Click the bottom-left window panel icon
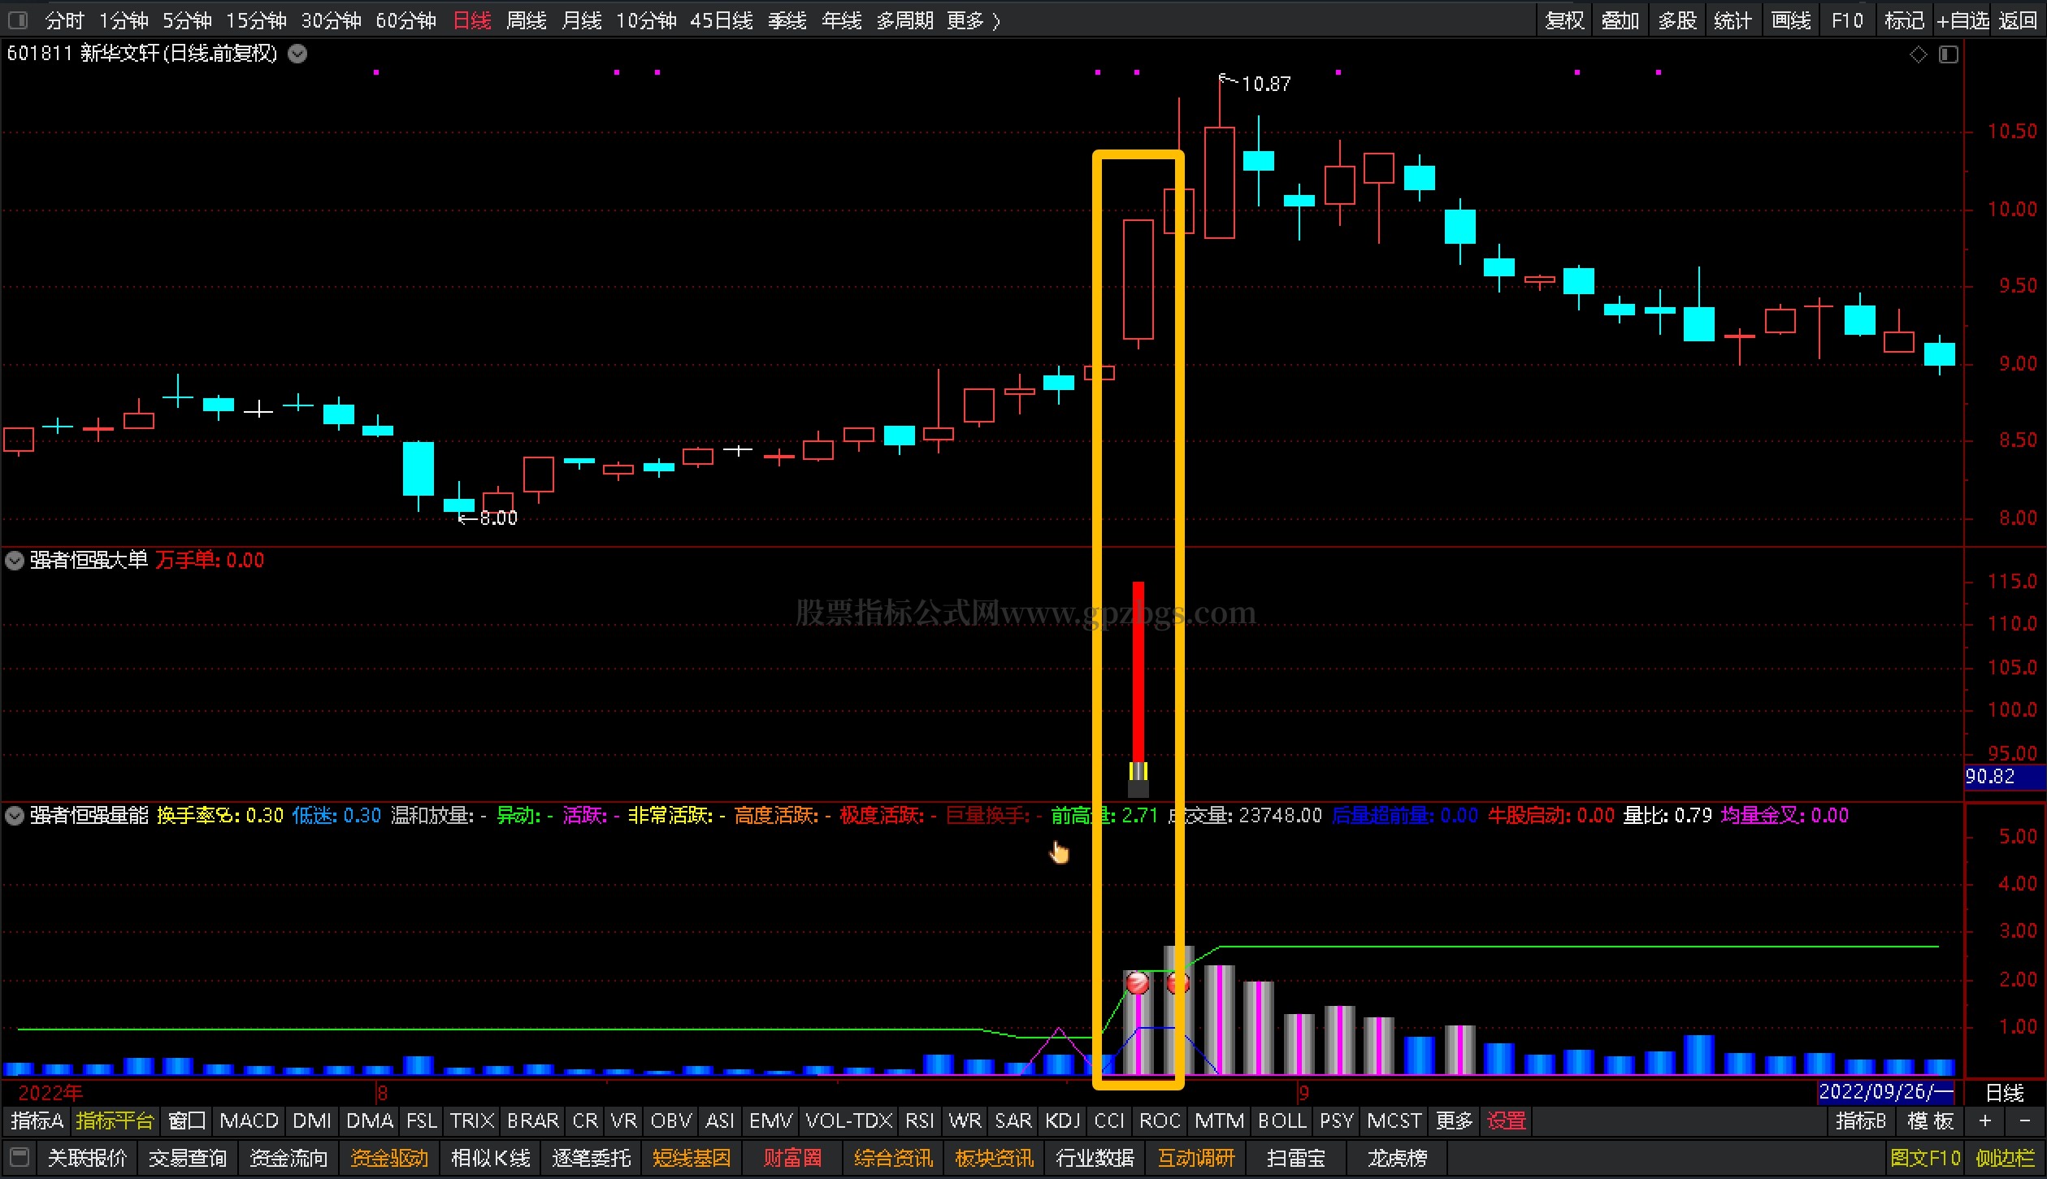This screenshot has width=2047, height=1179. point(20,1156)
